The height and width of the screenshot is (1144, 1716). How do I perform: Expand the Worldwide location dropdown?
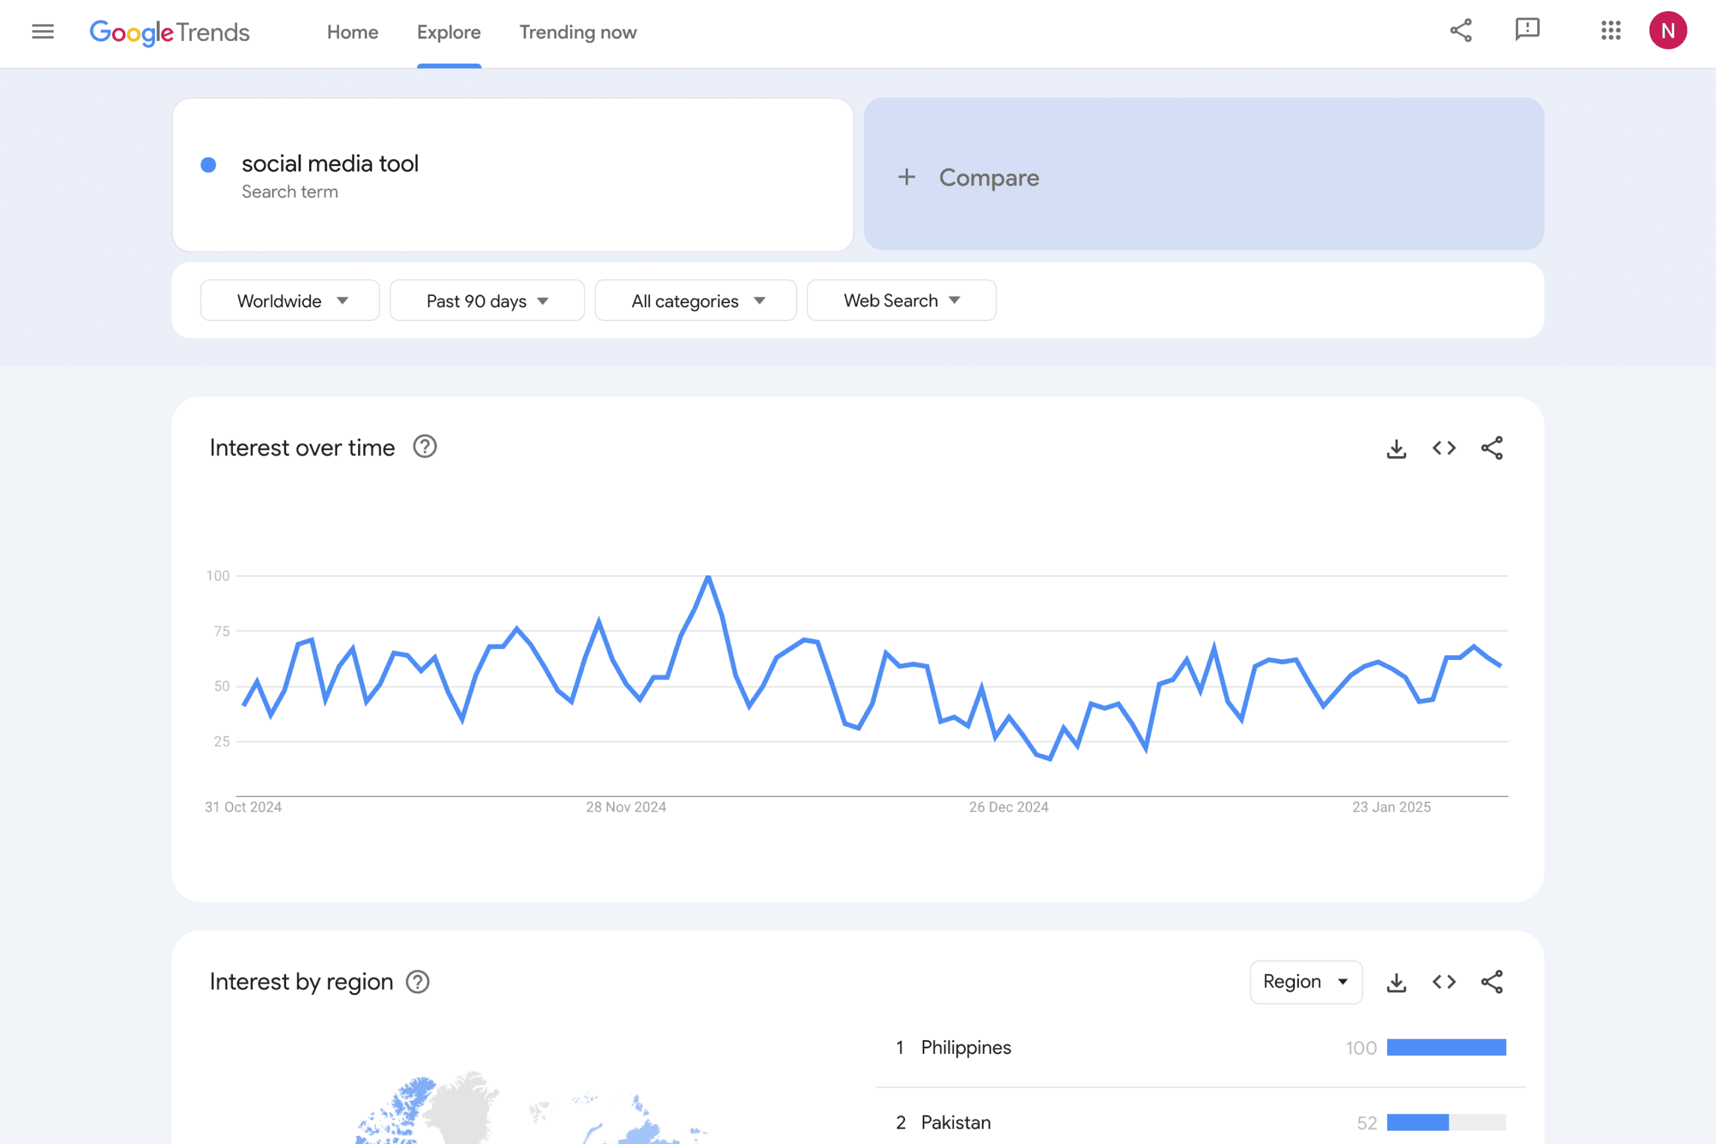pyautogui.click(x=290, y=301)
